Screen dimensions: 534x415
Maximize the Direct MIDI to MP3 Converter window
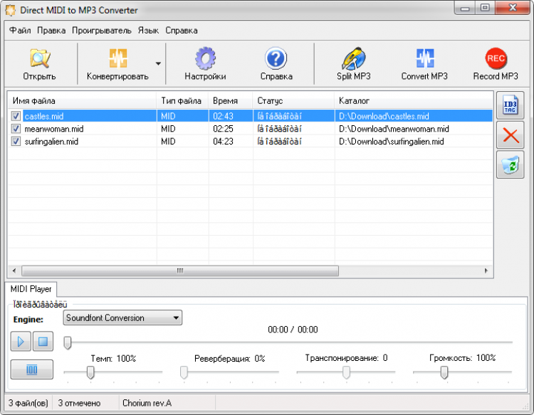(485, 8)
